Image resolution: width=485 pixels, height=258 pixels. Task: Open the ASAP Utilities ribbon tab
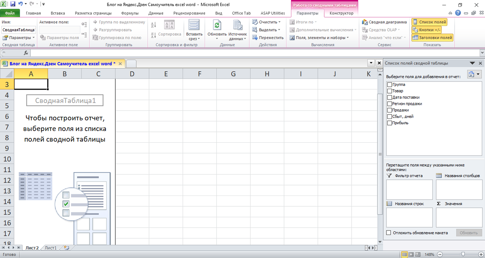(272, 13)
